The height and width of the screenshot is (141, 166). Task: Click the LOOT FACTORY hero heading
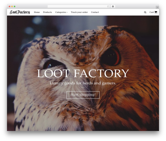point(83,73)
